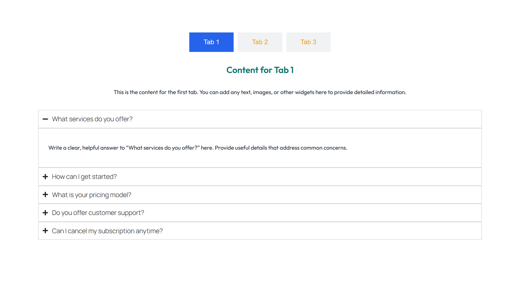Viewport: 520px width, 292px height.
Task: Click the answer text under services question
Action: (x=198, y=148)
